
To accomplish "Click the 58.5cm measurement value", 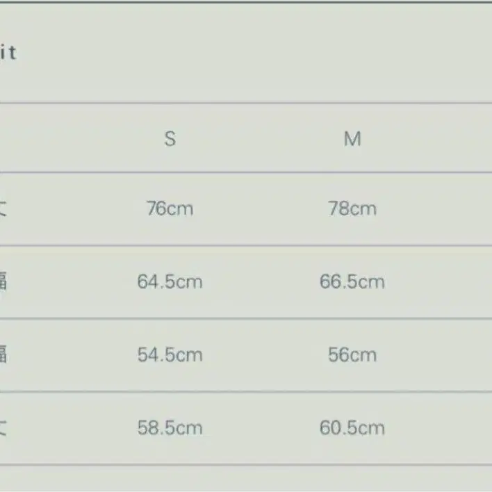I will [170, 427].
